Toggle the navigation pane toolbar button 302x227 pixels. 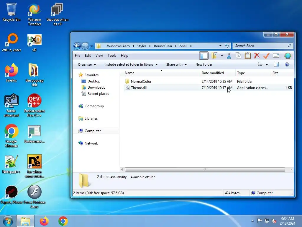point(204,56)
